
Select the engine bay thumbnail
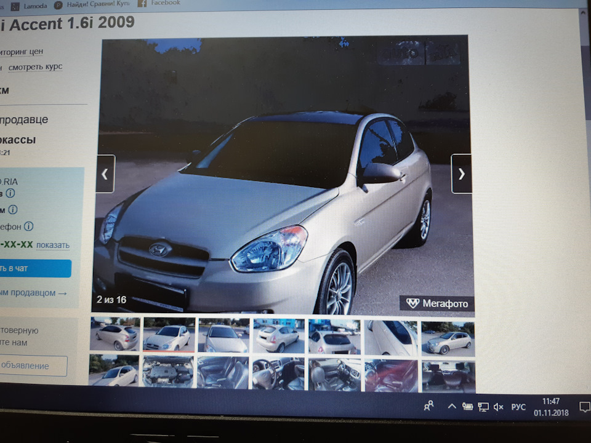point(168,372)
